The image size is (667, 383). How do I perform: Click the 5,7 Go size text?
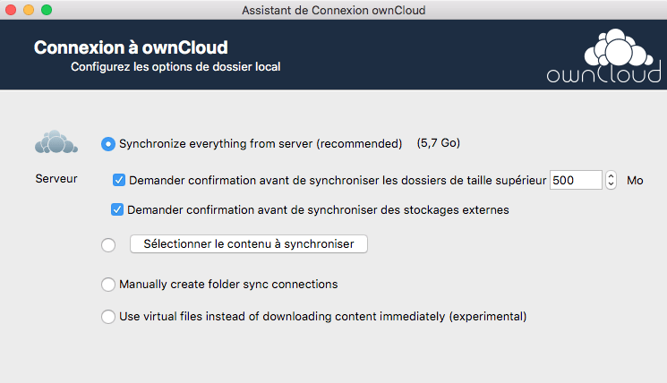click(438, 143)
